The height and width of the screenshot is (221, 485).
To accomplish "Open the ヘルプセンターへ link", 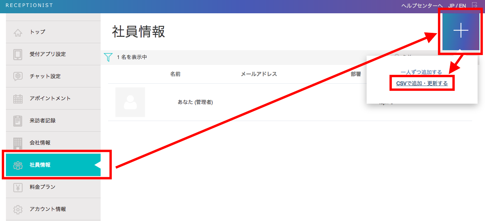I will 422,6.
